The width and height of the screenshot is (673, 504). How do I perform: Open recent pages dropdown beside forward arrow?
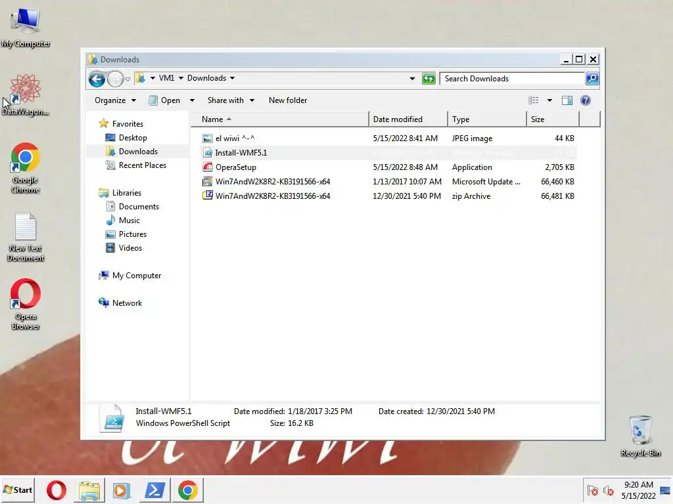[128, 79]
